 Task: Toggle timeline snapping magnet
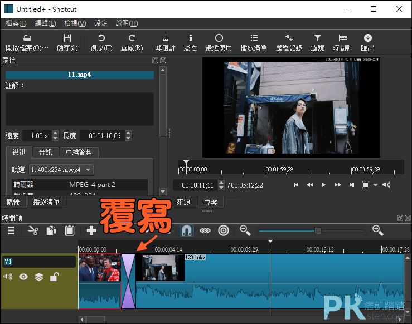pos(187,230)
